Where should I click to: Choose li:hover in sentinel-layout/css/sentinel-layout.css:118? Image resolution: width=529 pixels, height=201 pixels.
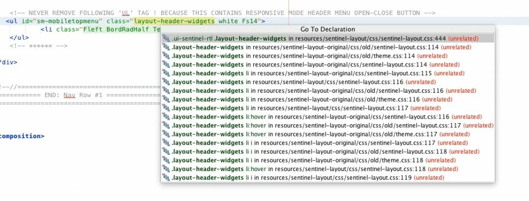328,169
